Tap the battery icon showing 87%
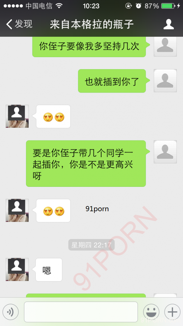 click(168, 6)
